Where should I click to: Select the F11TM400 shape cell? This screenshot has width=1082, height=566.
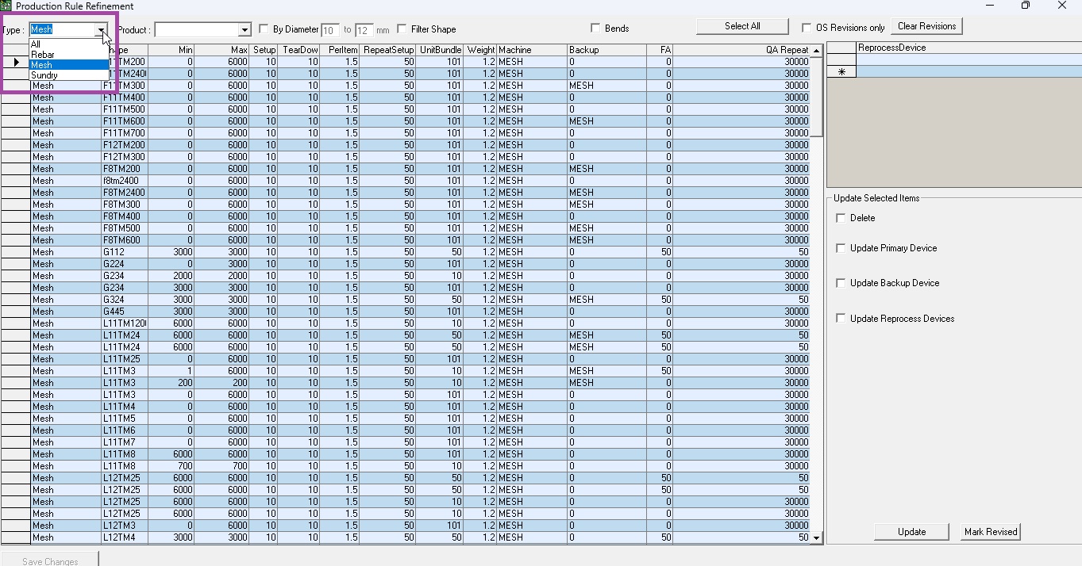[x=125, y=98]
